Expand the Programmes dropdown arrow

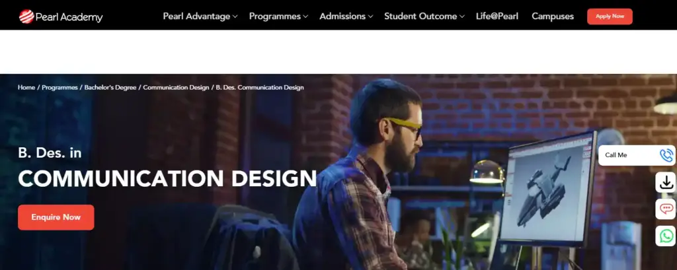coord(305,17)
